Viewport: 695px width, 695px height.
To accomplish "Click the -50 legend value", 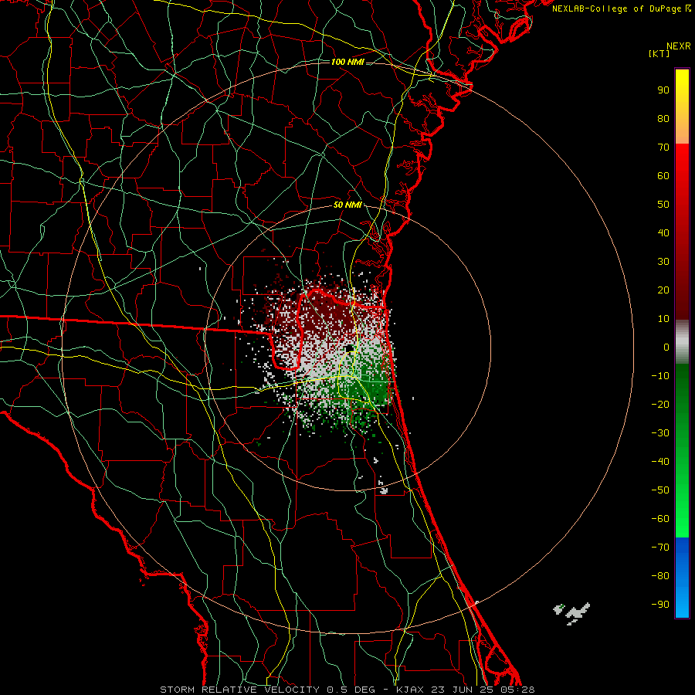I will (x=660, y=490).
